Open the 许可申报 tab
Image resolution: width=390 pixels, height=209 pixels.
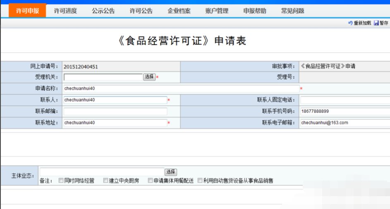[27, 11]
